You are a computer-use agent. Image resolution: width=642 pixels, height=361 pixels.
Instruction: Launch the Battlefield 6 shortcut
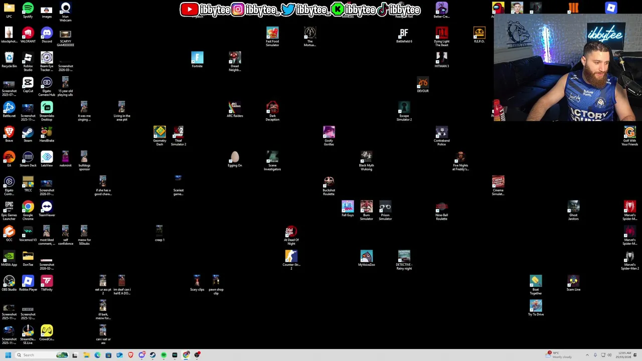click(x=404, y=35)
